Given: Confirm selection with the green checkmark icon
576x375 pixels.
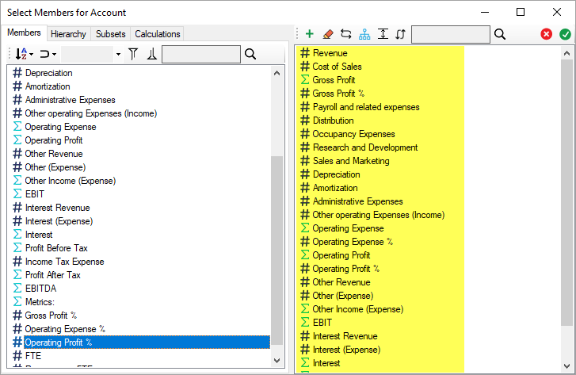Looking at the screenshot, I should pyautogui.click(x=565, y=34).
